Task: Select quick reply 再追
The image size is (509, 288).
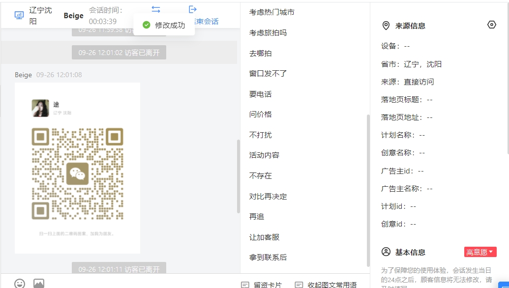Action: (256, 216)
